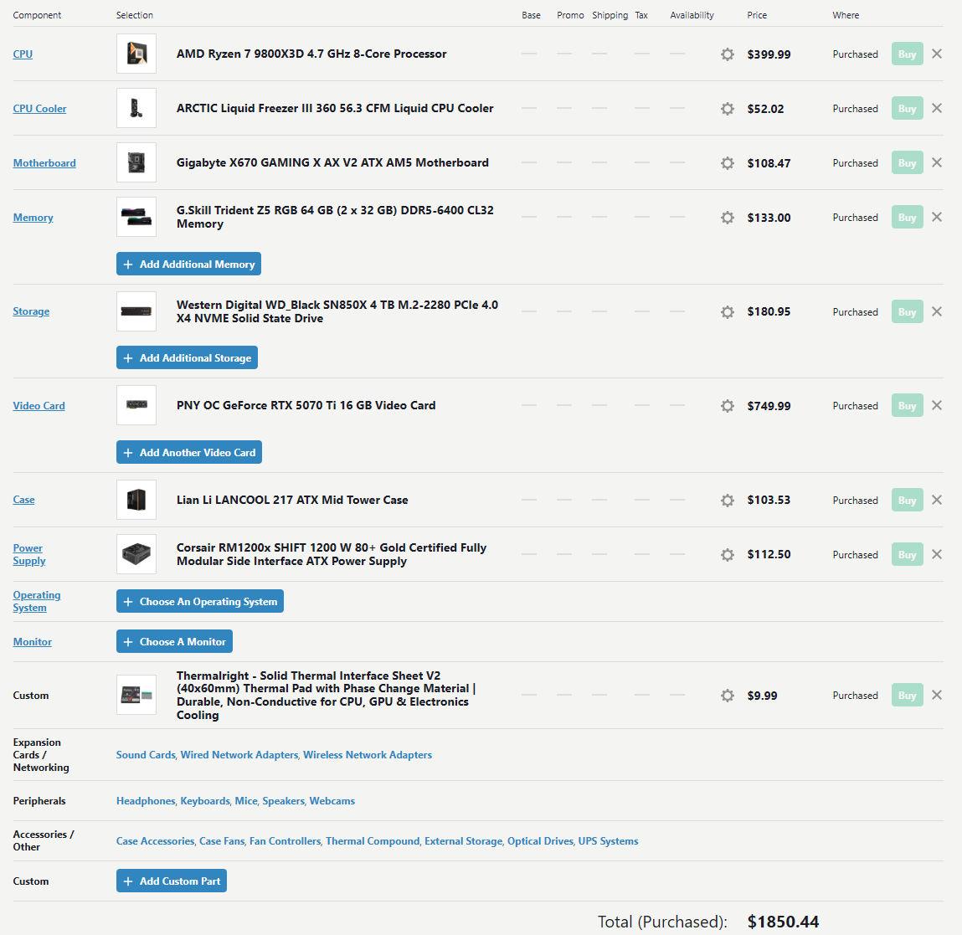Click Add Another Video Card button

click(x=189, y=452)
